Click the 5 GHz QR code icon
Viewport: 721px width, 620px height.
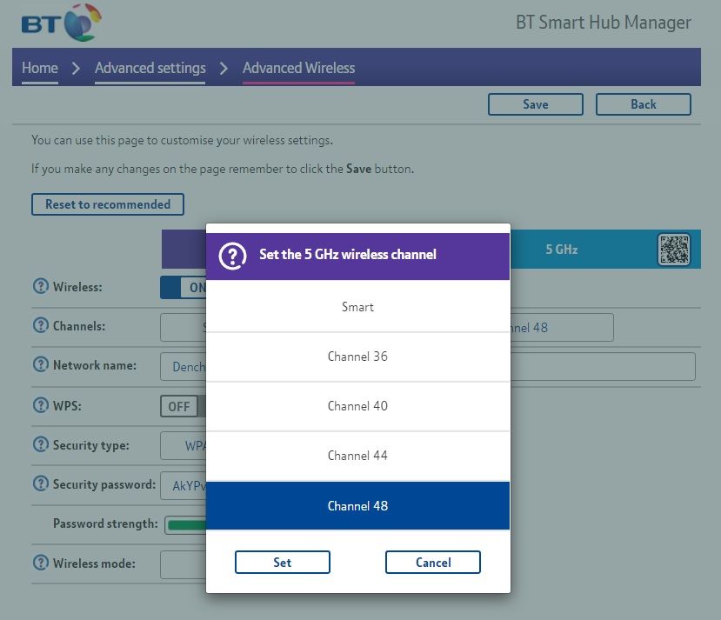point(674,250)
